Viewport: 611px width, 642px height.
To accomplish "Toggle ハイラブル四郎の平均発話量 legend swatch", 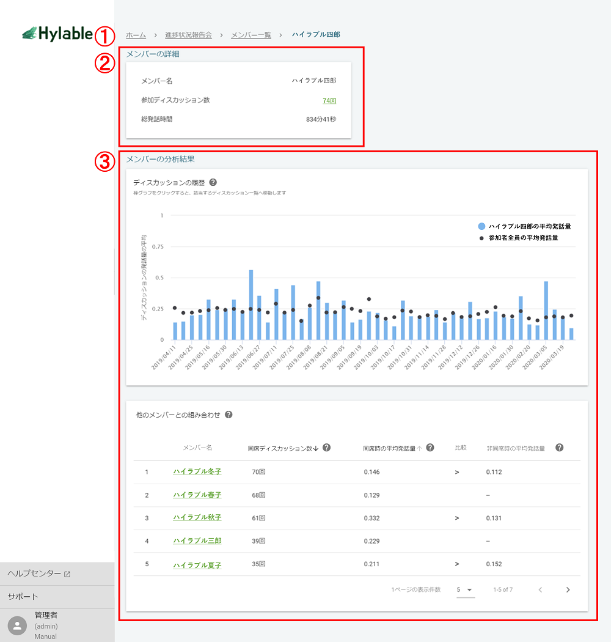I will (482, 226).
